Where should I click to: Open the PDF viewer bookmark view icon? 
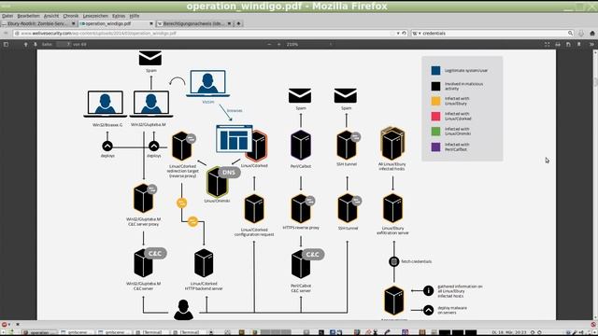pos(579,44)
